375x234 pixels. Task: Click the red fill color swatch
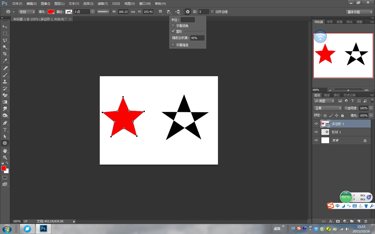click(x=51, y=12)
